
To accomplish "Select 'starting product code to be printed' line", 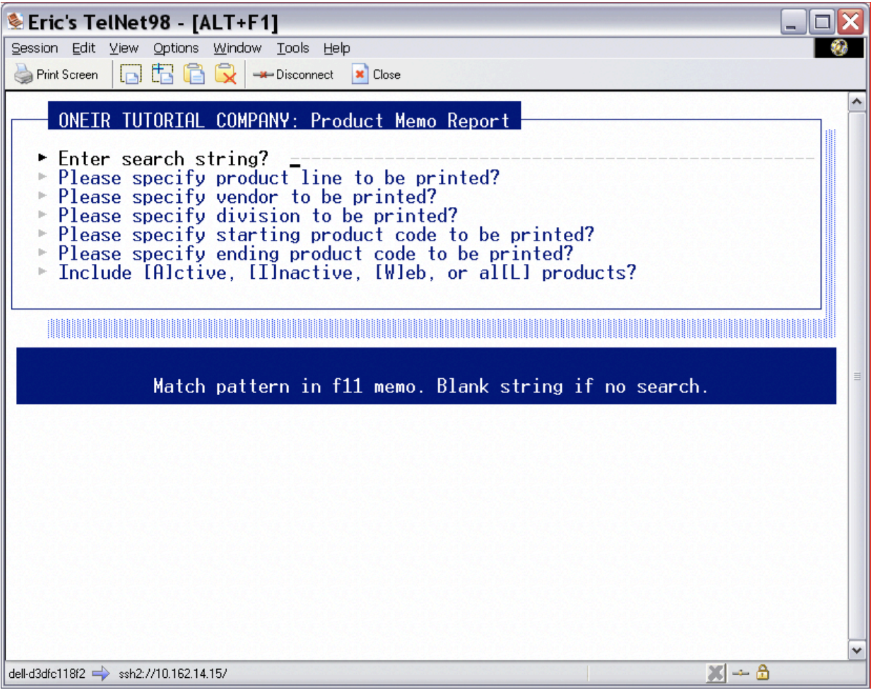I will tap(326, 234).
